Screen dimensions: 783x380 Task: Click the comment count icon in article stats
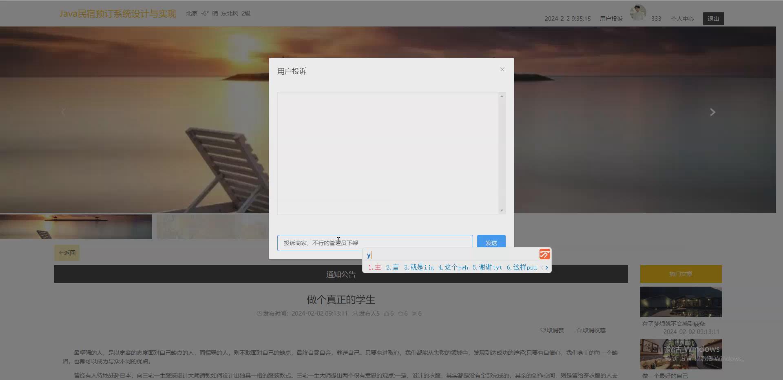[x=415, y=314]
